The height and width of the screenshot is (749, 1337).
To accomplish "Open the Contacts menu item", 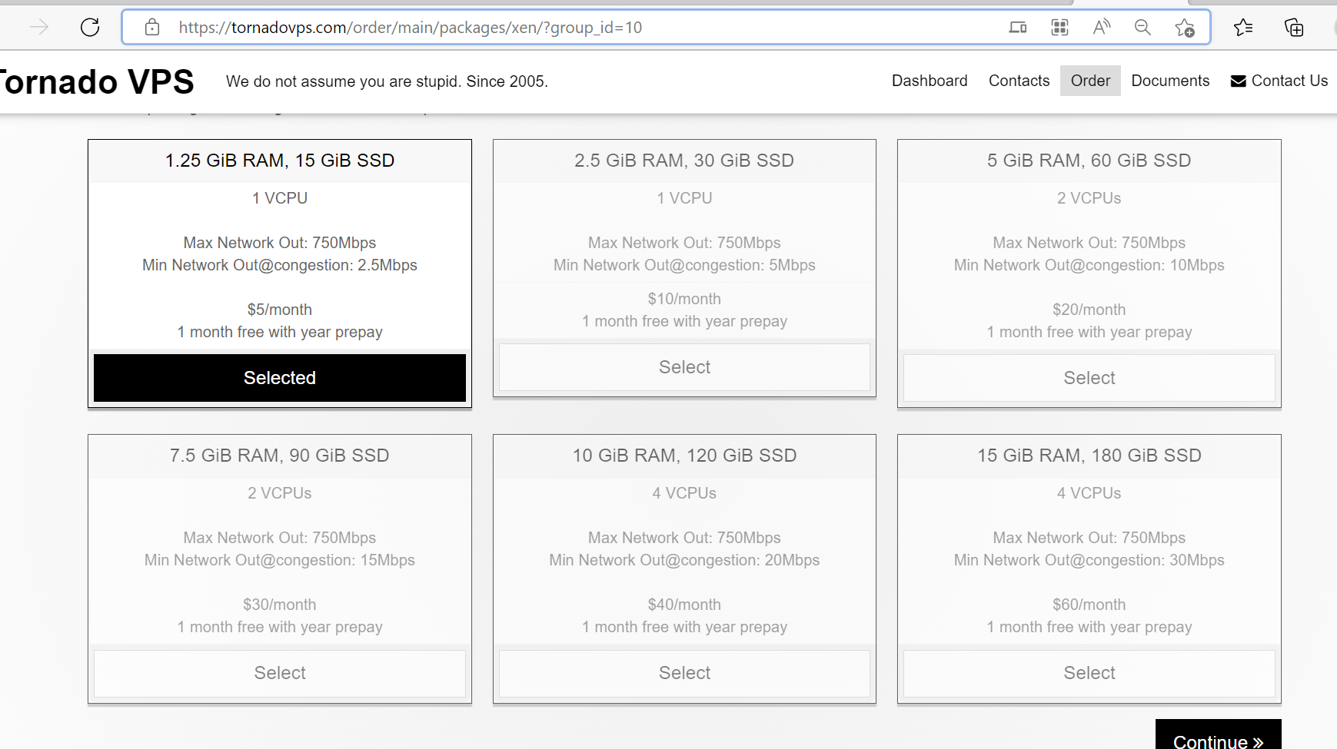I will [1019, 81].
